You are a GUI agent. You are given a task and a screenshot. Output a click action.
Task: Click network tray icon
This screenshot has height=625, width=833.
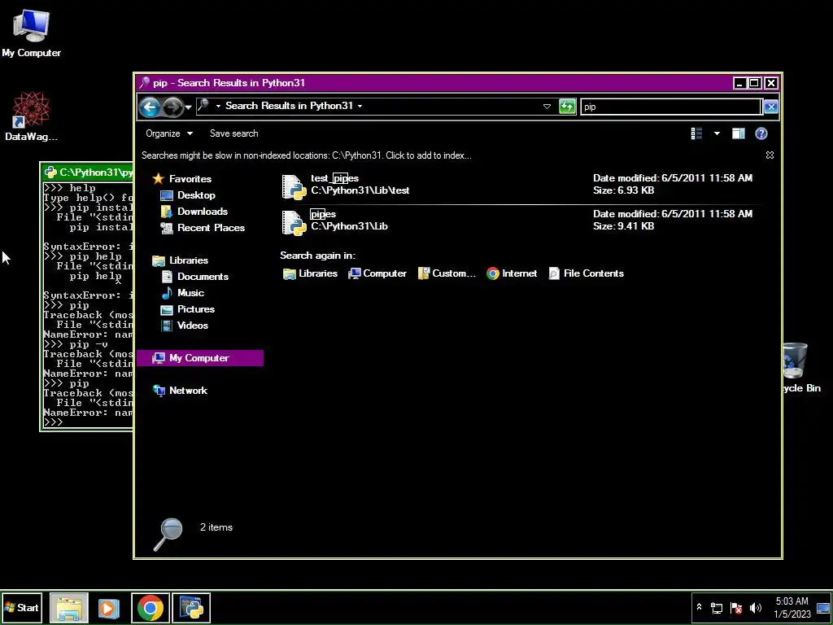[717, 608]
